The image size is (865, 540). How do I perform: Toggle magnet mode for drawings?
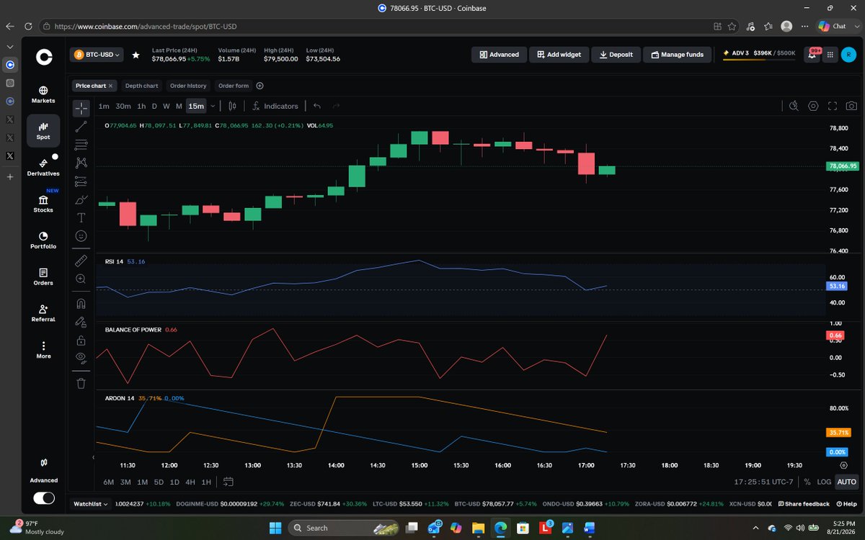click(x=81, y=303)
